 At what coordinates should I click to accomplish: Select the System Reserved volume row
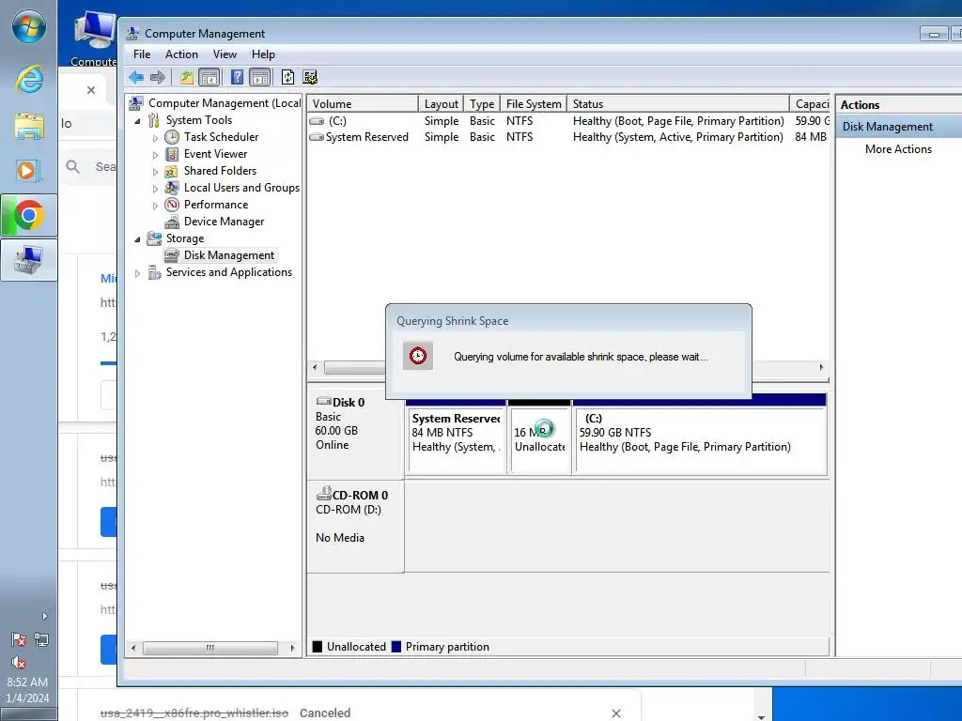(x=568, y=137)
